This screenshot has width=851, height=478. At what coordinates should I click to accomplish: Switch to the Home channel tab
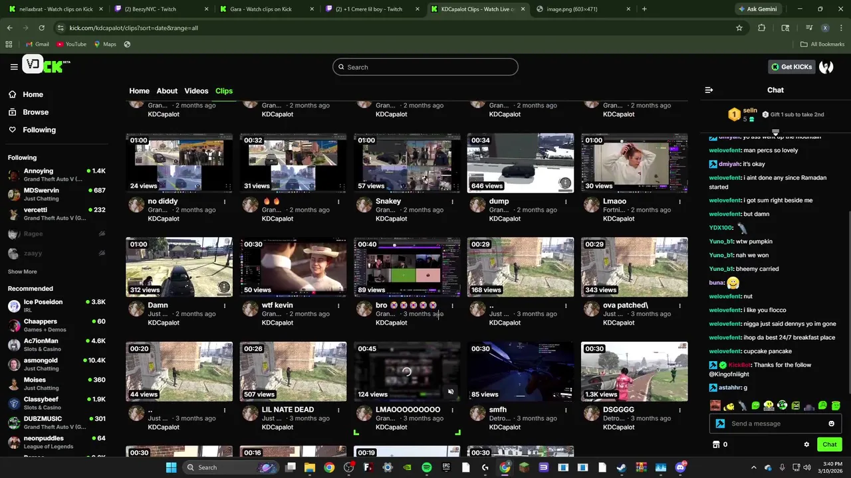(x=139, y=91)
